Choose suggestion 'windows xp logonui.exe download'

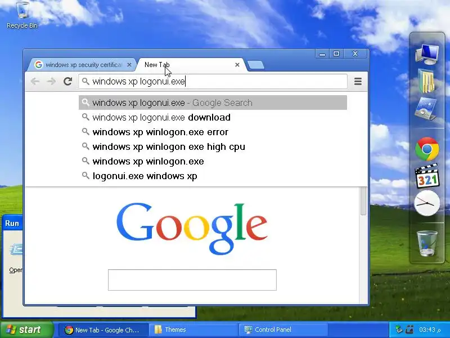213,117
